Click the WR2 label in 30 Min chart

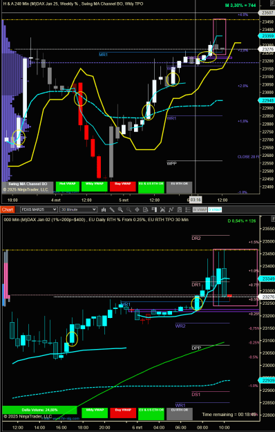pos(180,326)
